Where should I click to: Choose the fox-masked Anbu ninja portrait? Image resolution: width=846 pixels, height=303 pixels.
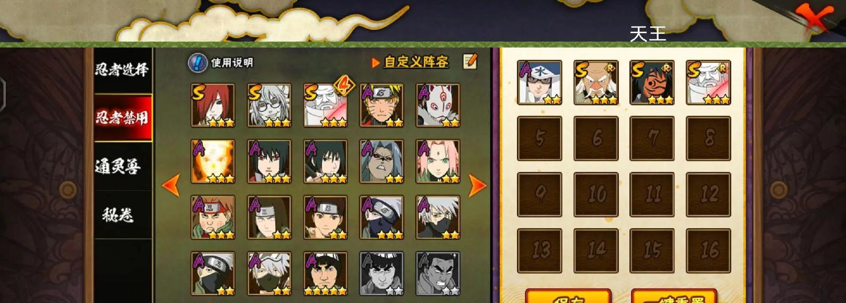438,105
